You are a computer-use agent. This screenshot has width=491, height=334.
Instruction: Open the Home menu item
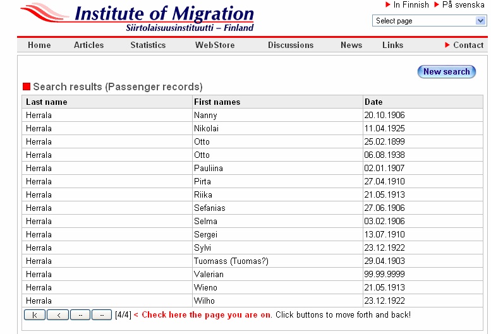click(x=39, y=45)
